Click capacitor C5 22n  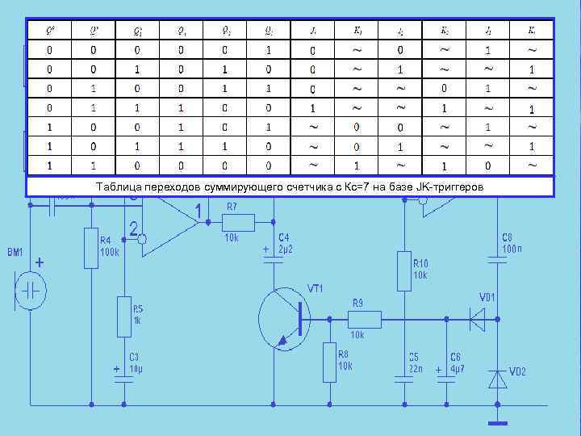tap(404, 379)
